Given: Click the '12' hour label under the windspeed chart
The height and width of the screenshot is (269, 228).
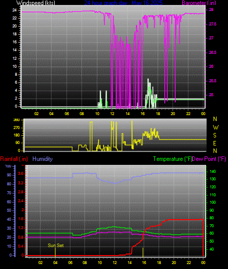Looking at the screenshot, I should pyautogui.click(x=112, y=114).
